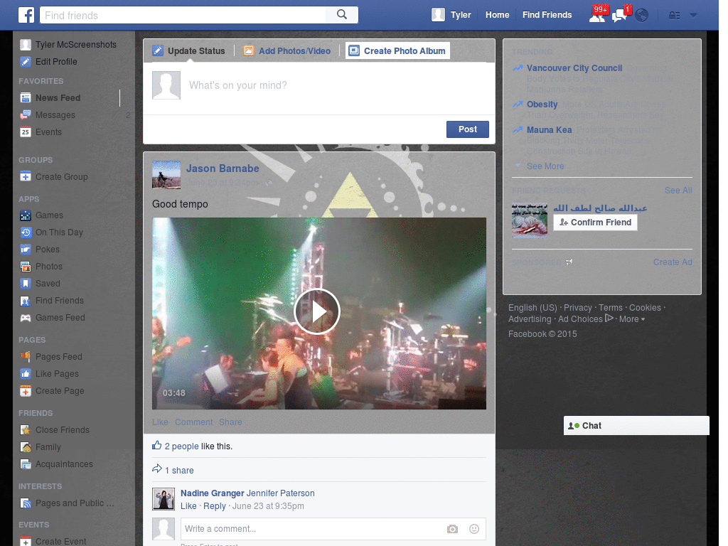Click News Feed icon in sidebar
728x546 pixels.
[26, 97]
